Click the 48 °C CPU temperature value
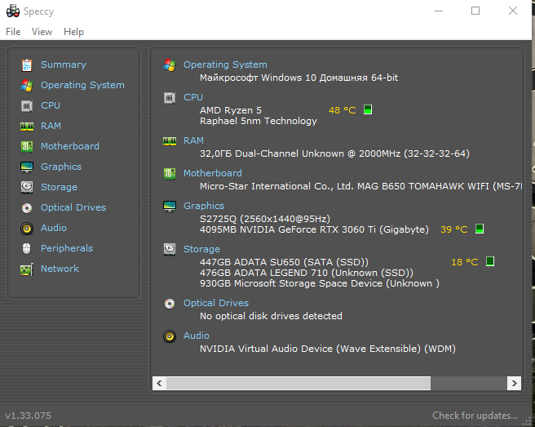The height and width of the screenshot is (427, 535). click(342, 110)
